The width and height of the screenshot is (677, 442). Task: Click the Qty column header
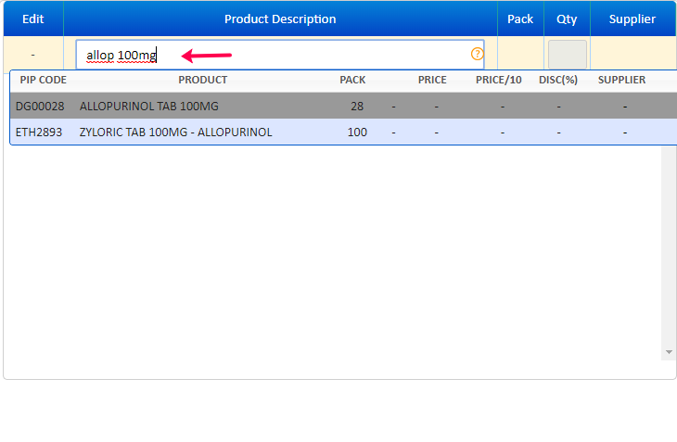coord(567,19)
